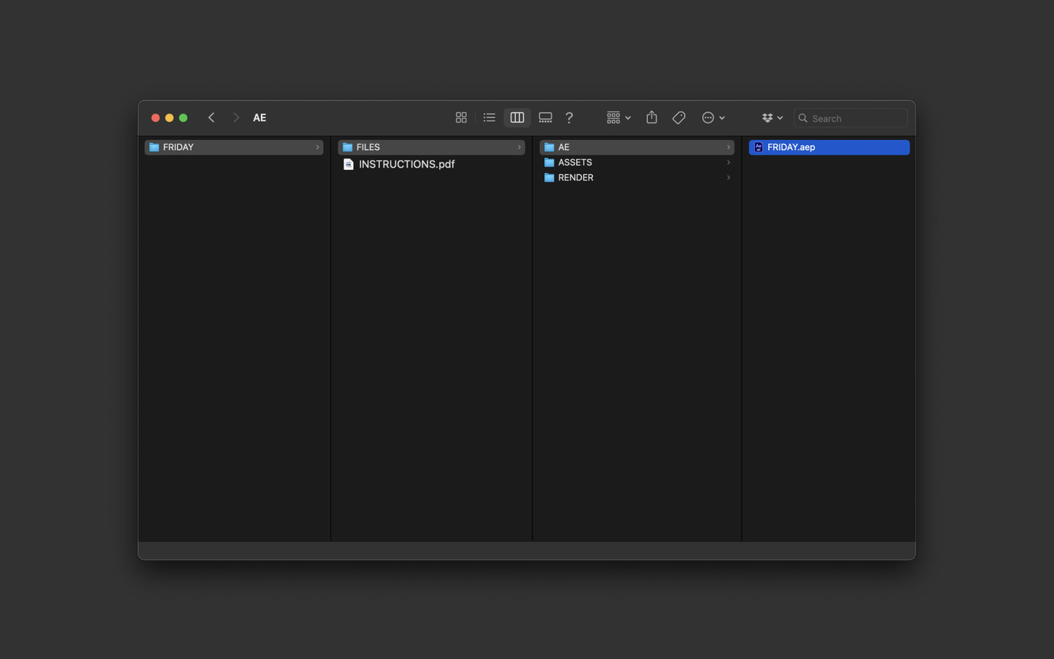Switch Finder to gallery view
The height and width of the screenshot is (659, 1054).
[546, 117]
